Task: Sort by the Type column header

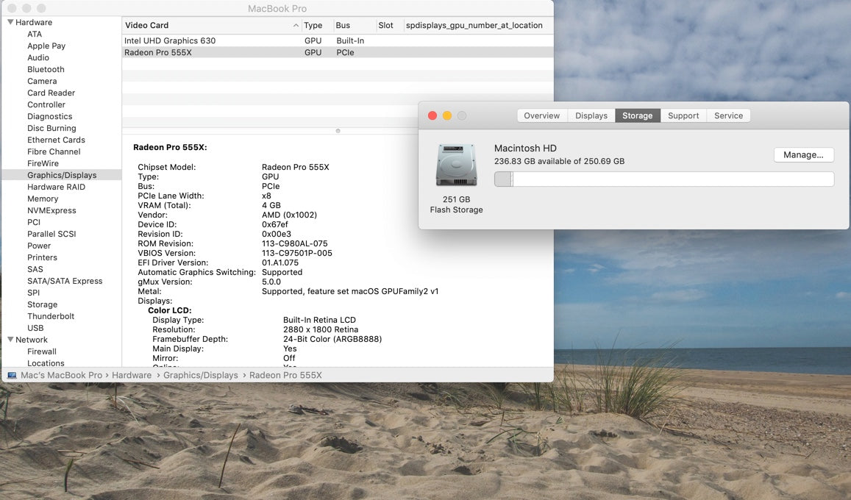Action: pyautogui.click(x=313, y=25)
